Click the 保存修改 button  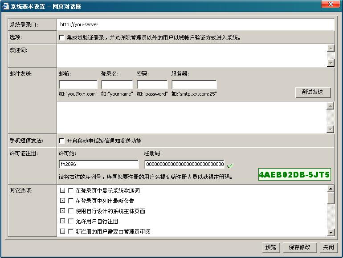tap(299, 247)
